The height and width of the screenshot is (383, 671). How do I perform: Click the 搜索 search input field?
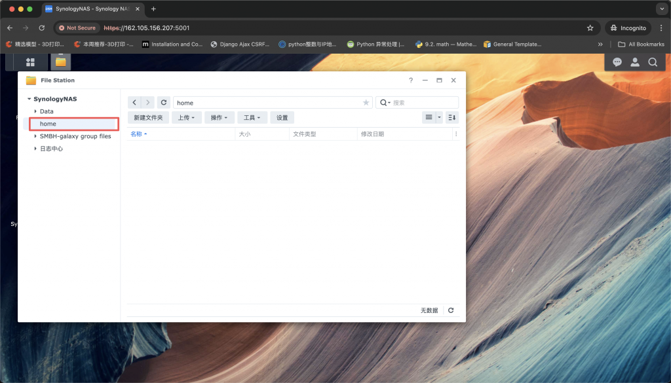pos(423,103)
